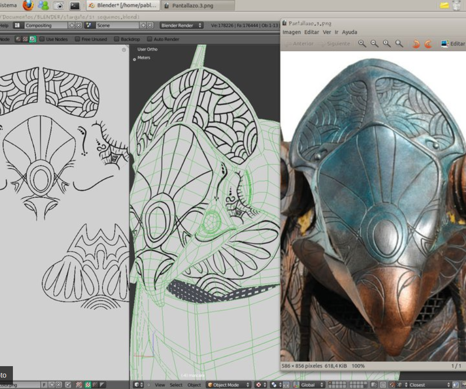Screen dimensions: 466x389
Task: Unlink image with X icon in image editor
Action: coord(59,385)
